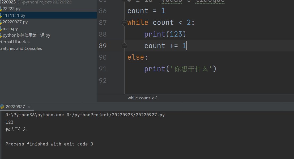
Task: Open the 22222.py file
Action: point(11,8)
